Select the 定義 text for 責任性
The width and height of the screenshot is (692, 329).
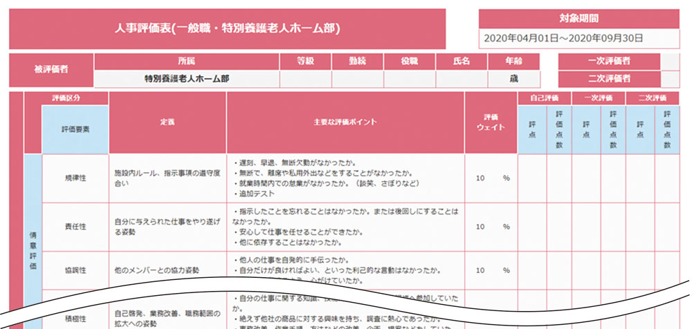(167, 227)
